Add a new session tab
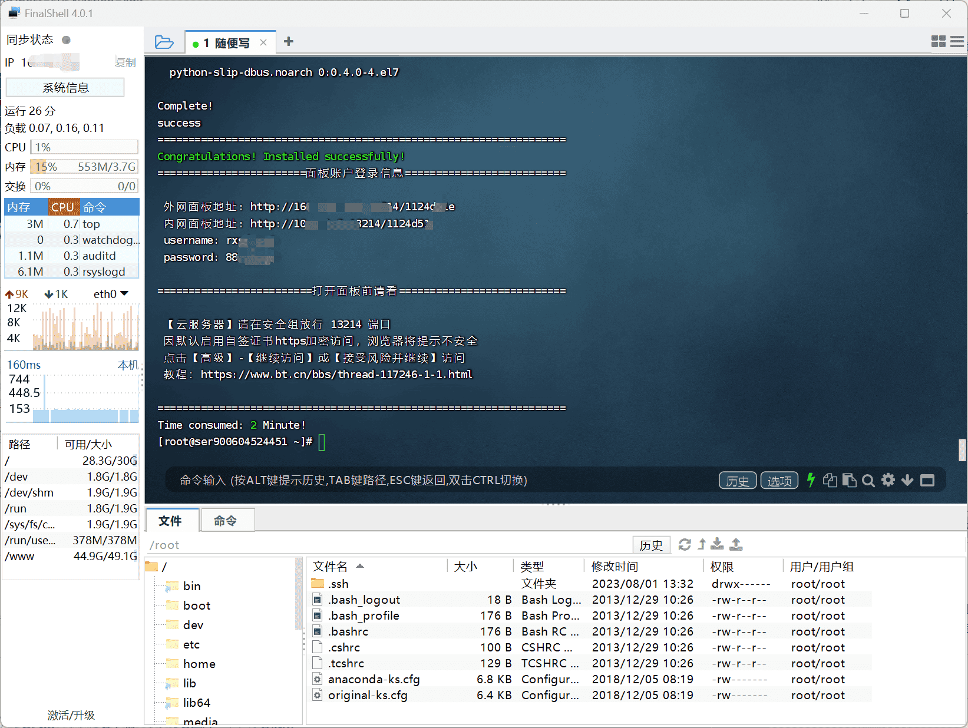968x728 pixels. tap(288, 41)
